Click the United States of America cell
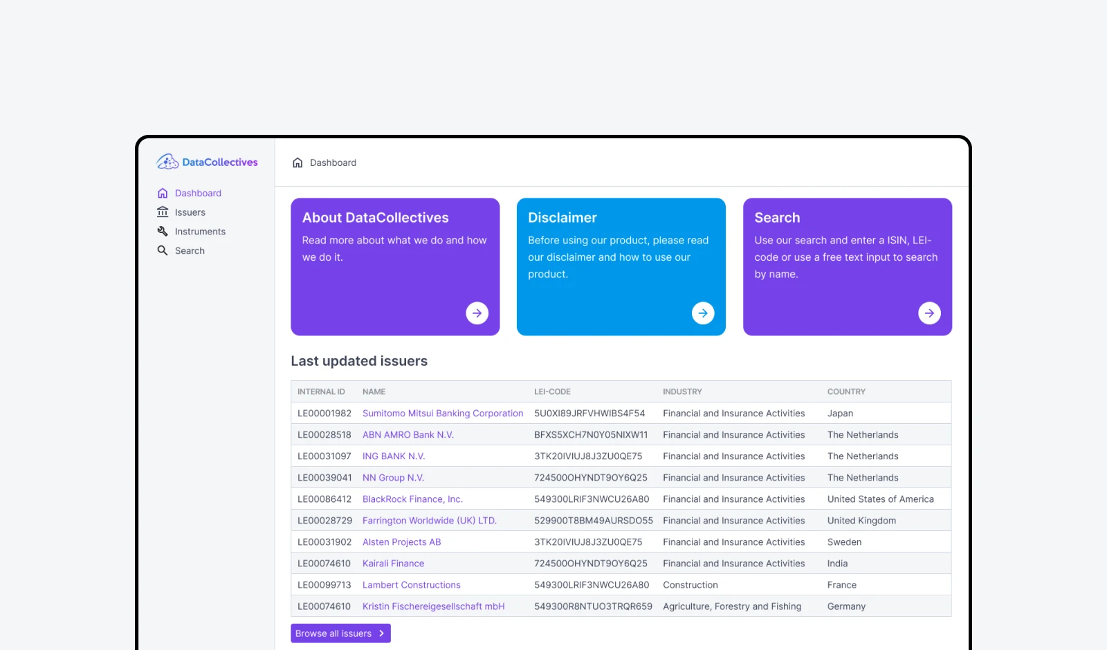The image size is (1107, 650). pos(881,499)
